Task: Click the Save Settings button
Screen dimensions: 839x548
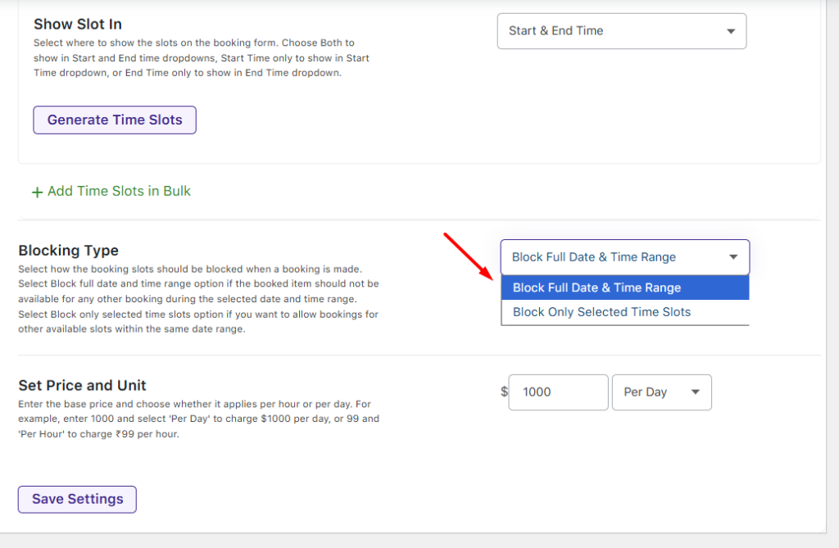Action: (77, 499)
